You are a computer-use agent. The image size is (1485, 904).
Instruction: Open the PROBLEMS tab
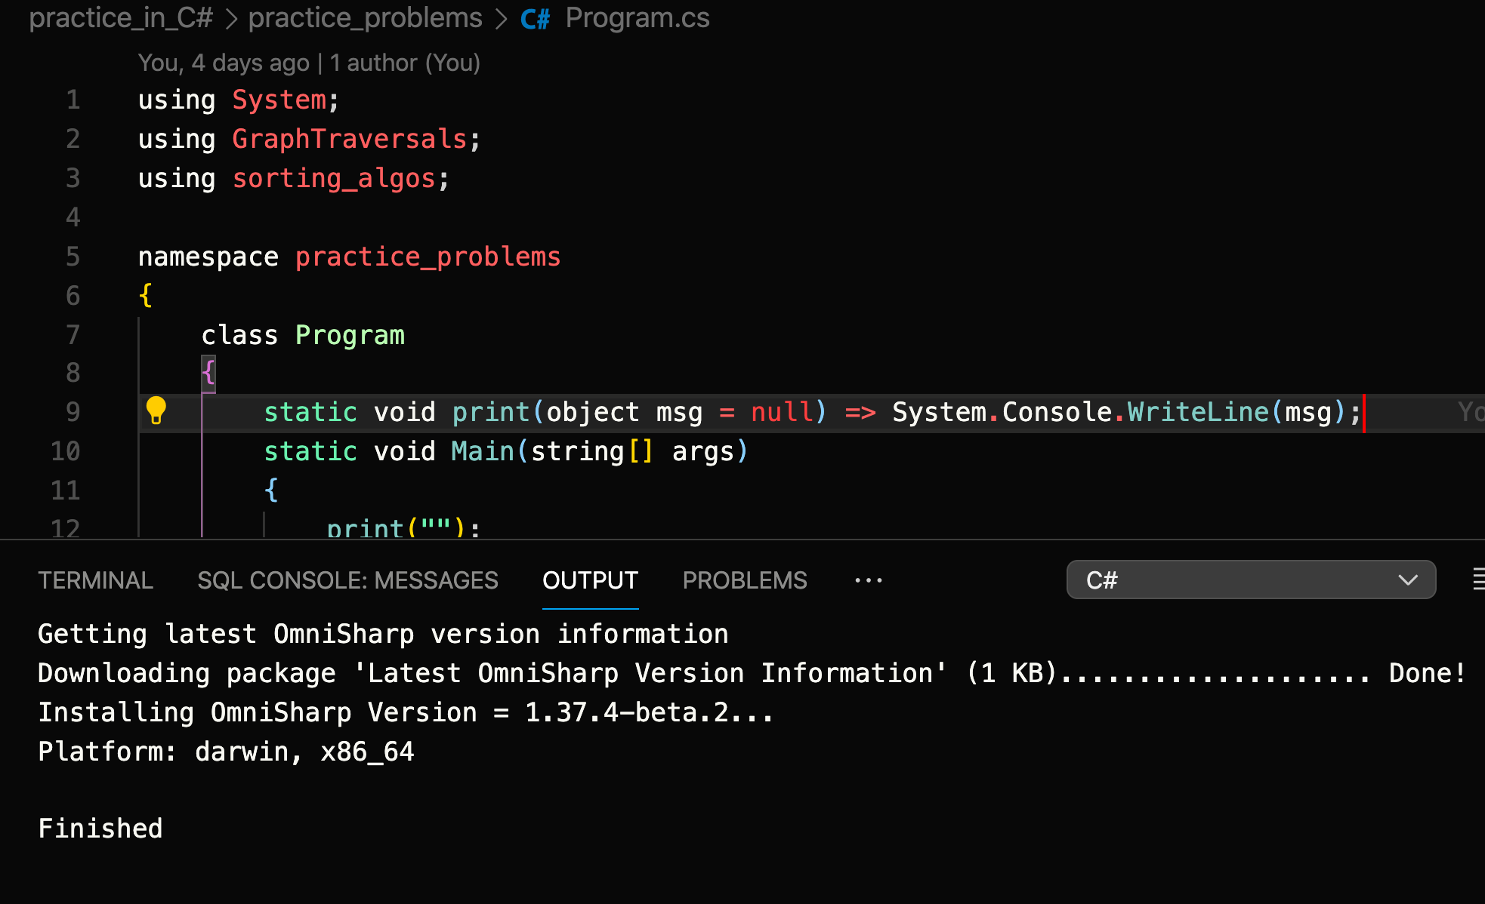tap(744, 580)
